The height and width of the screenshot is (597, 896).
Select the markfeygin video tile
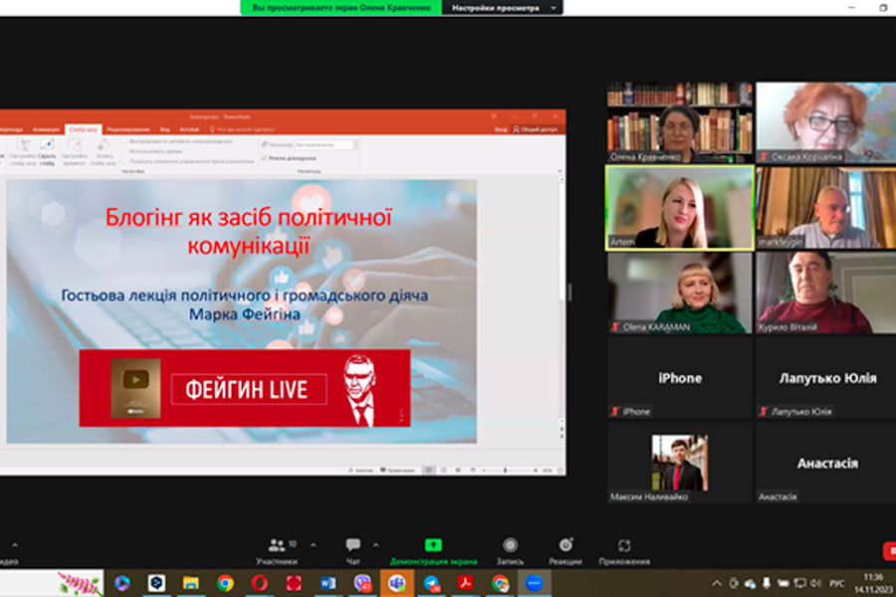click(826, 207)
